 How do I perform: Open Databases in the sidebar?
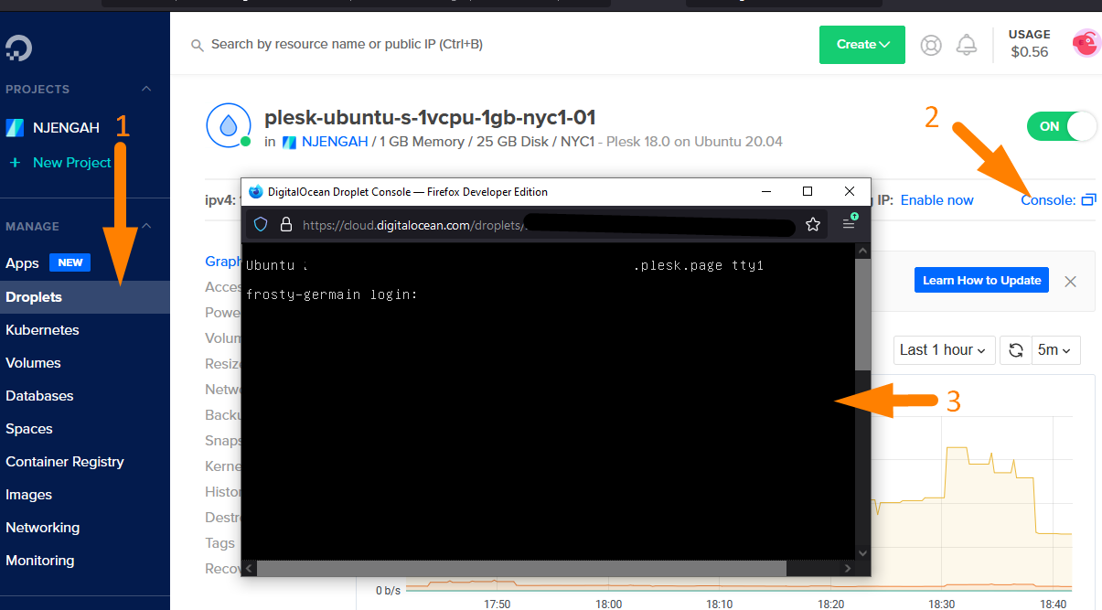[39, 396]
